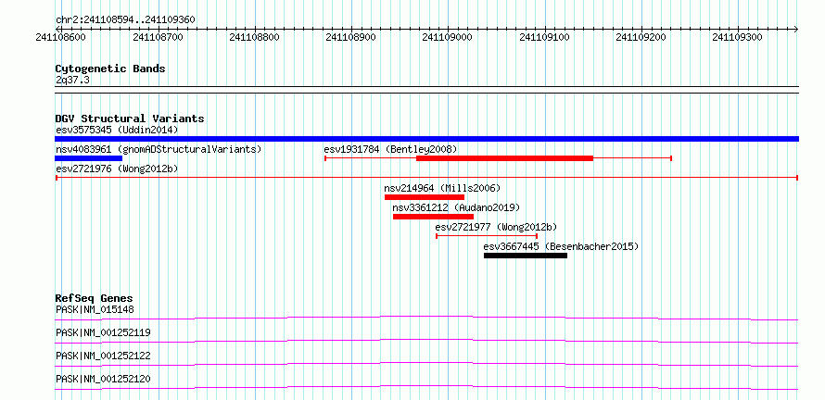Click ruler position 241109100
The width and height of the screenshot is (825, 400).
(x=544, y=37)
